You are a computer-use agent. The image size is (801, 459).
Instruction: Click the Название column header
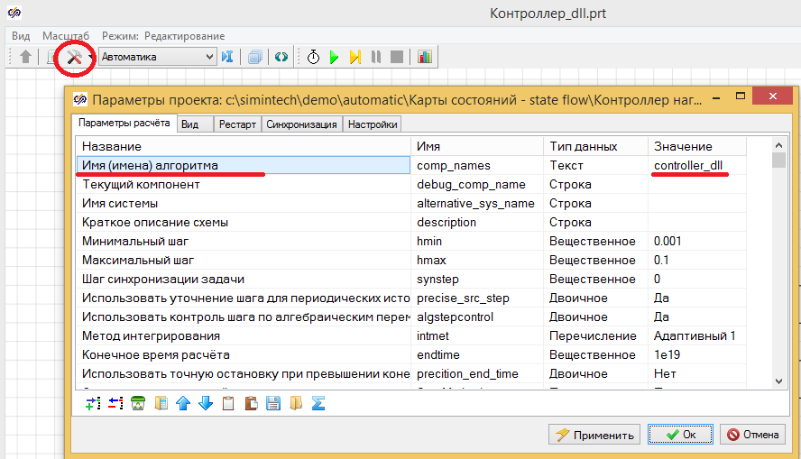click(x=244, y=146)
